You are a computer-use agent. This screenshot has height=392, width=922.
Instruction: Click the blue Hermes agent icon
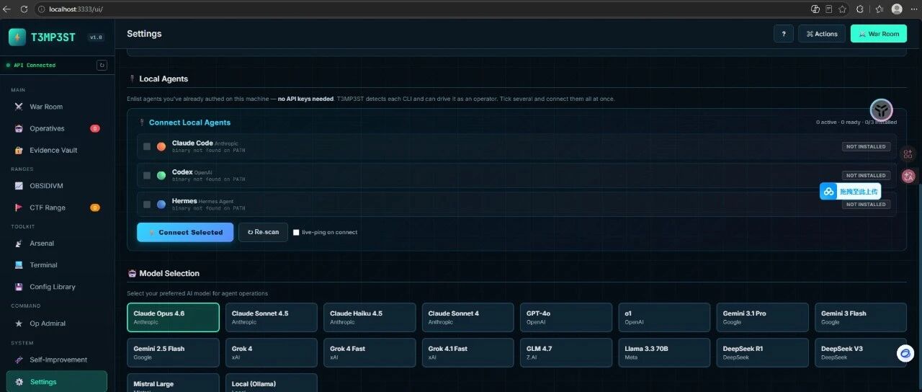click(x=161, y=204)
